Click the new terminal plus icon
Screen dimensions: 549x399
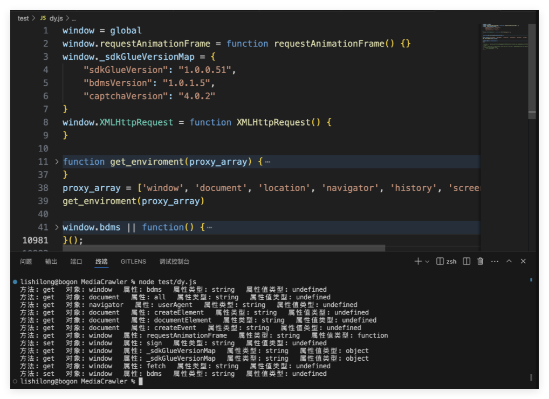[x=418, y=261]
